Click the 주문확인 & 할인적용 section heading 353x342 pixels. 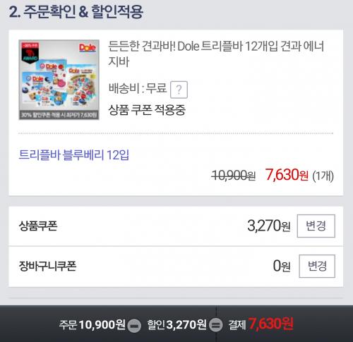coord(76,12)
